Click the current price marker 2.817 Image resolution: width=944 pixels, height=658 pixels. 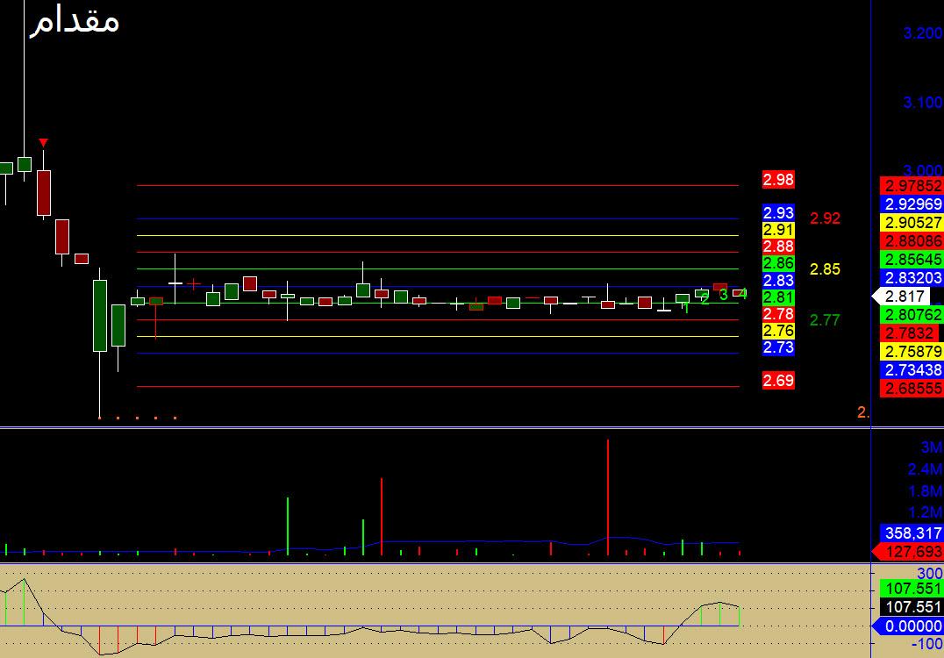coord(901,297)
